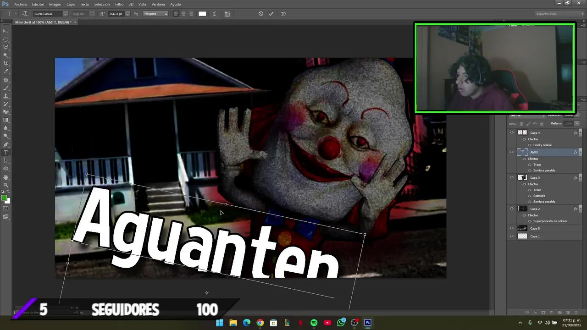Viewport: 587px width, 330px height.
Task: Open the Ventana menu
Action: (158, 4)
